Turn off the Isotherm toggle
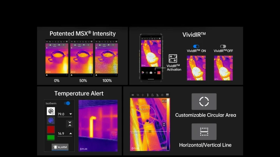This screenshot has width=280, height=157. pyautogui.click(x=67, y=103)
